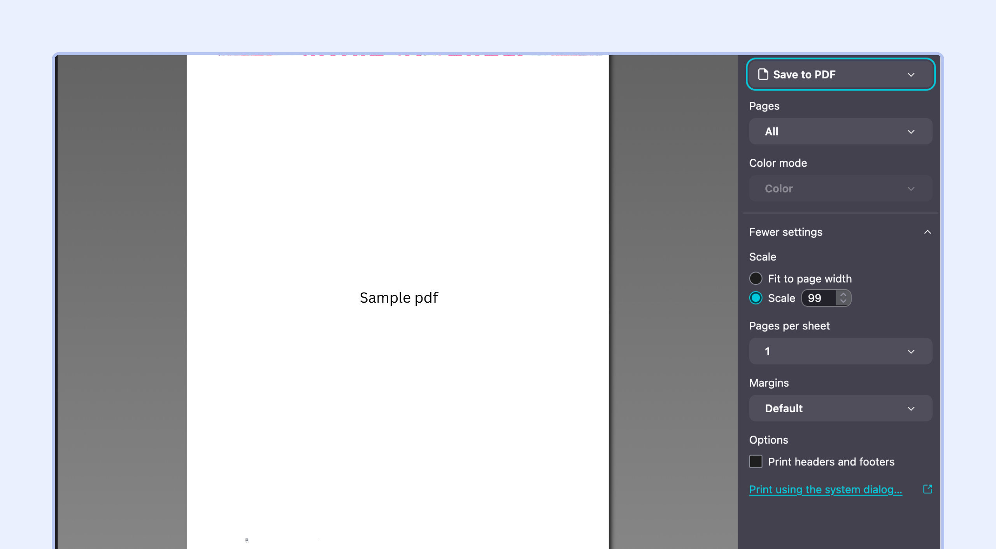Open the Pages All dropdown

pos(840,131)
